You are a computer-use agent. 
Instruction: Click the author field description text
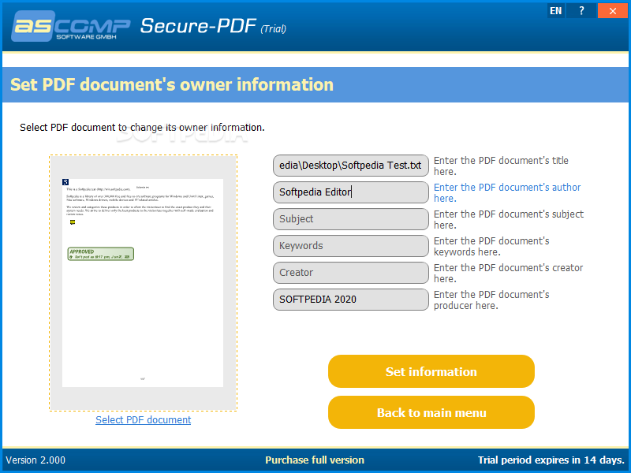(x=507, y=192)
